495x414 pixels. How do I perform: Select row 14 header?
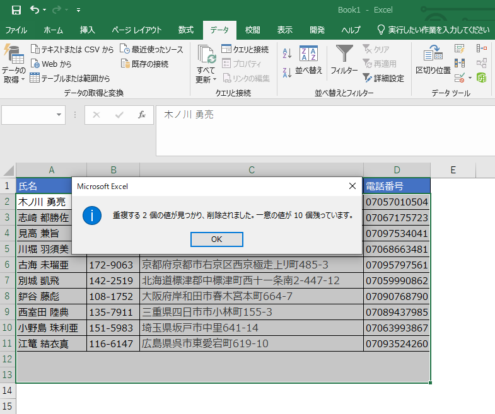[8, 391]
